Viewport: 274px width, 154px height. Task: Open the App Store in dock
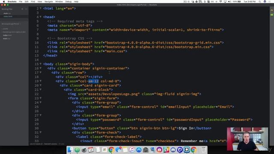[x=139, y=150]
